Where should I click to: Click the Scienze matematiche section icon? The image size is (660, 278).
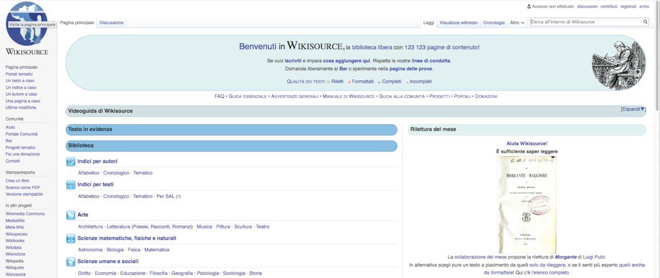point(71,238)
